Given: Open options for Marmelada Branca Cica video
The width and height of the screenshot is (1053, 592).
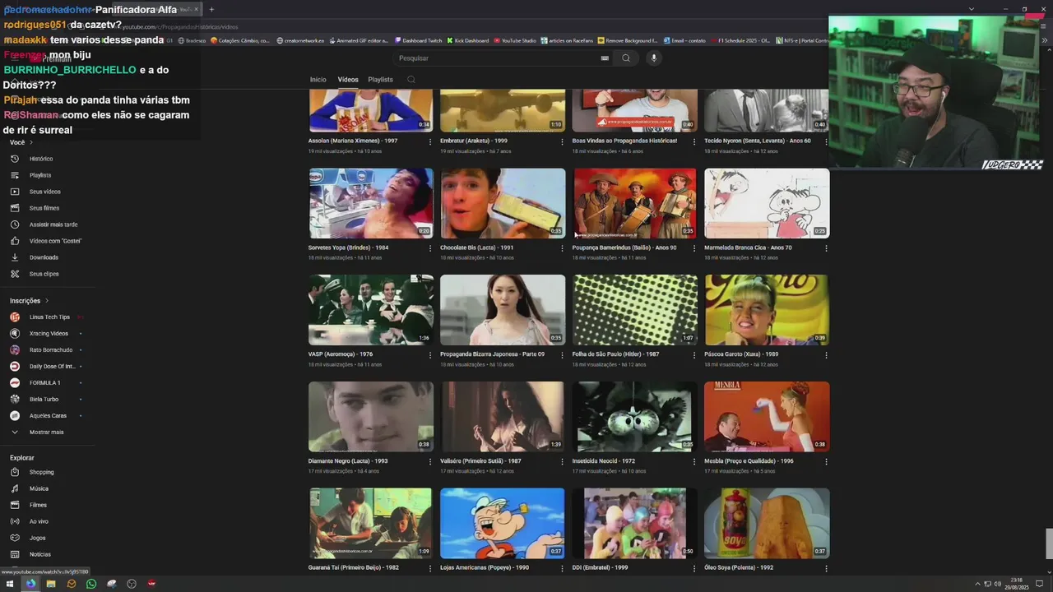Looking at the screenshot, I should pyautogui.click(x=826, y=248).
